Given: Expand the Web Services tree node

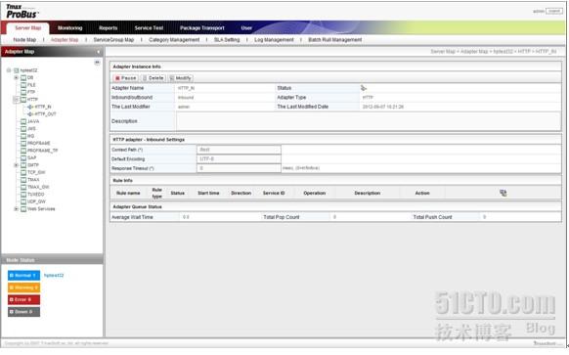Looking at the screenshot, I should tap(16, 209).
